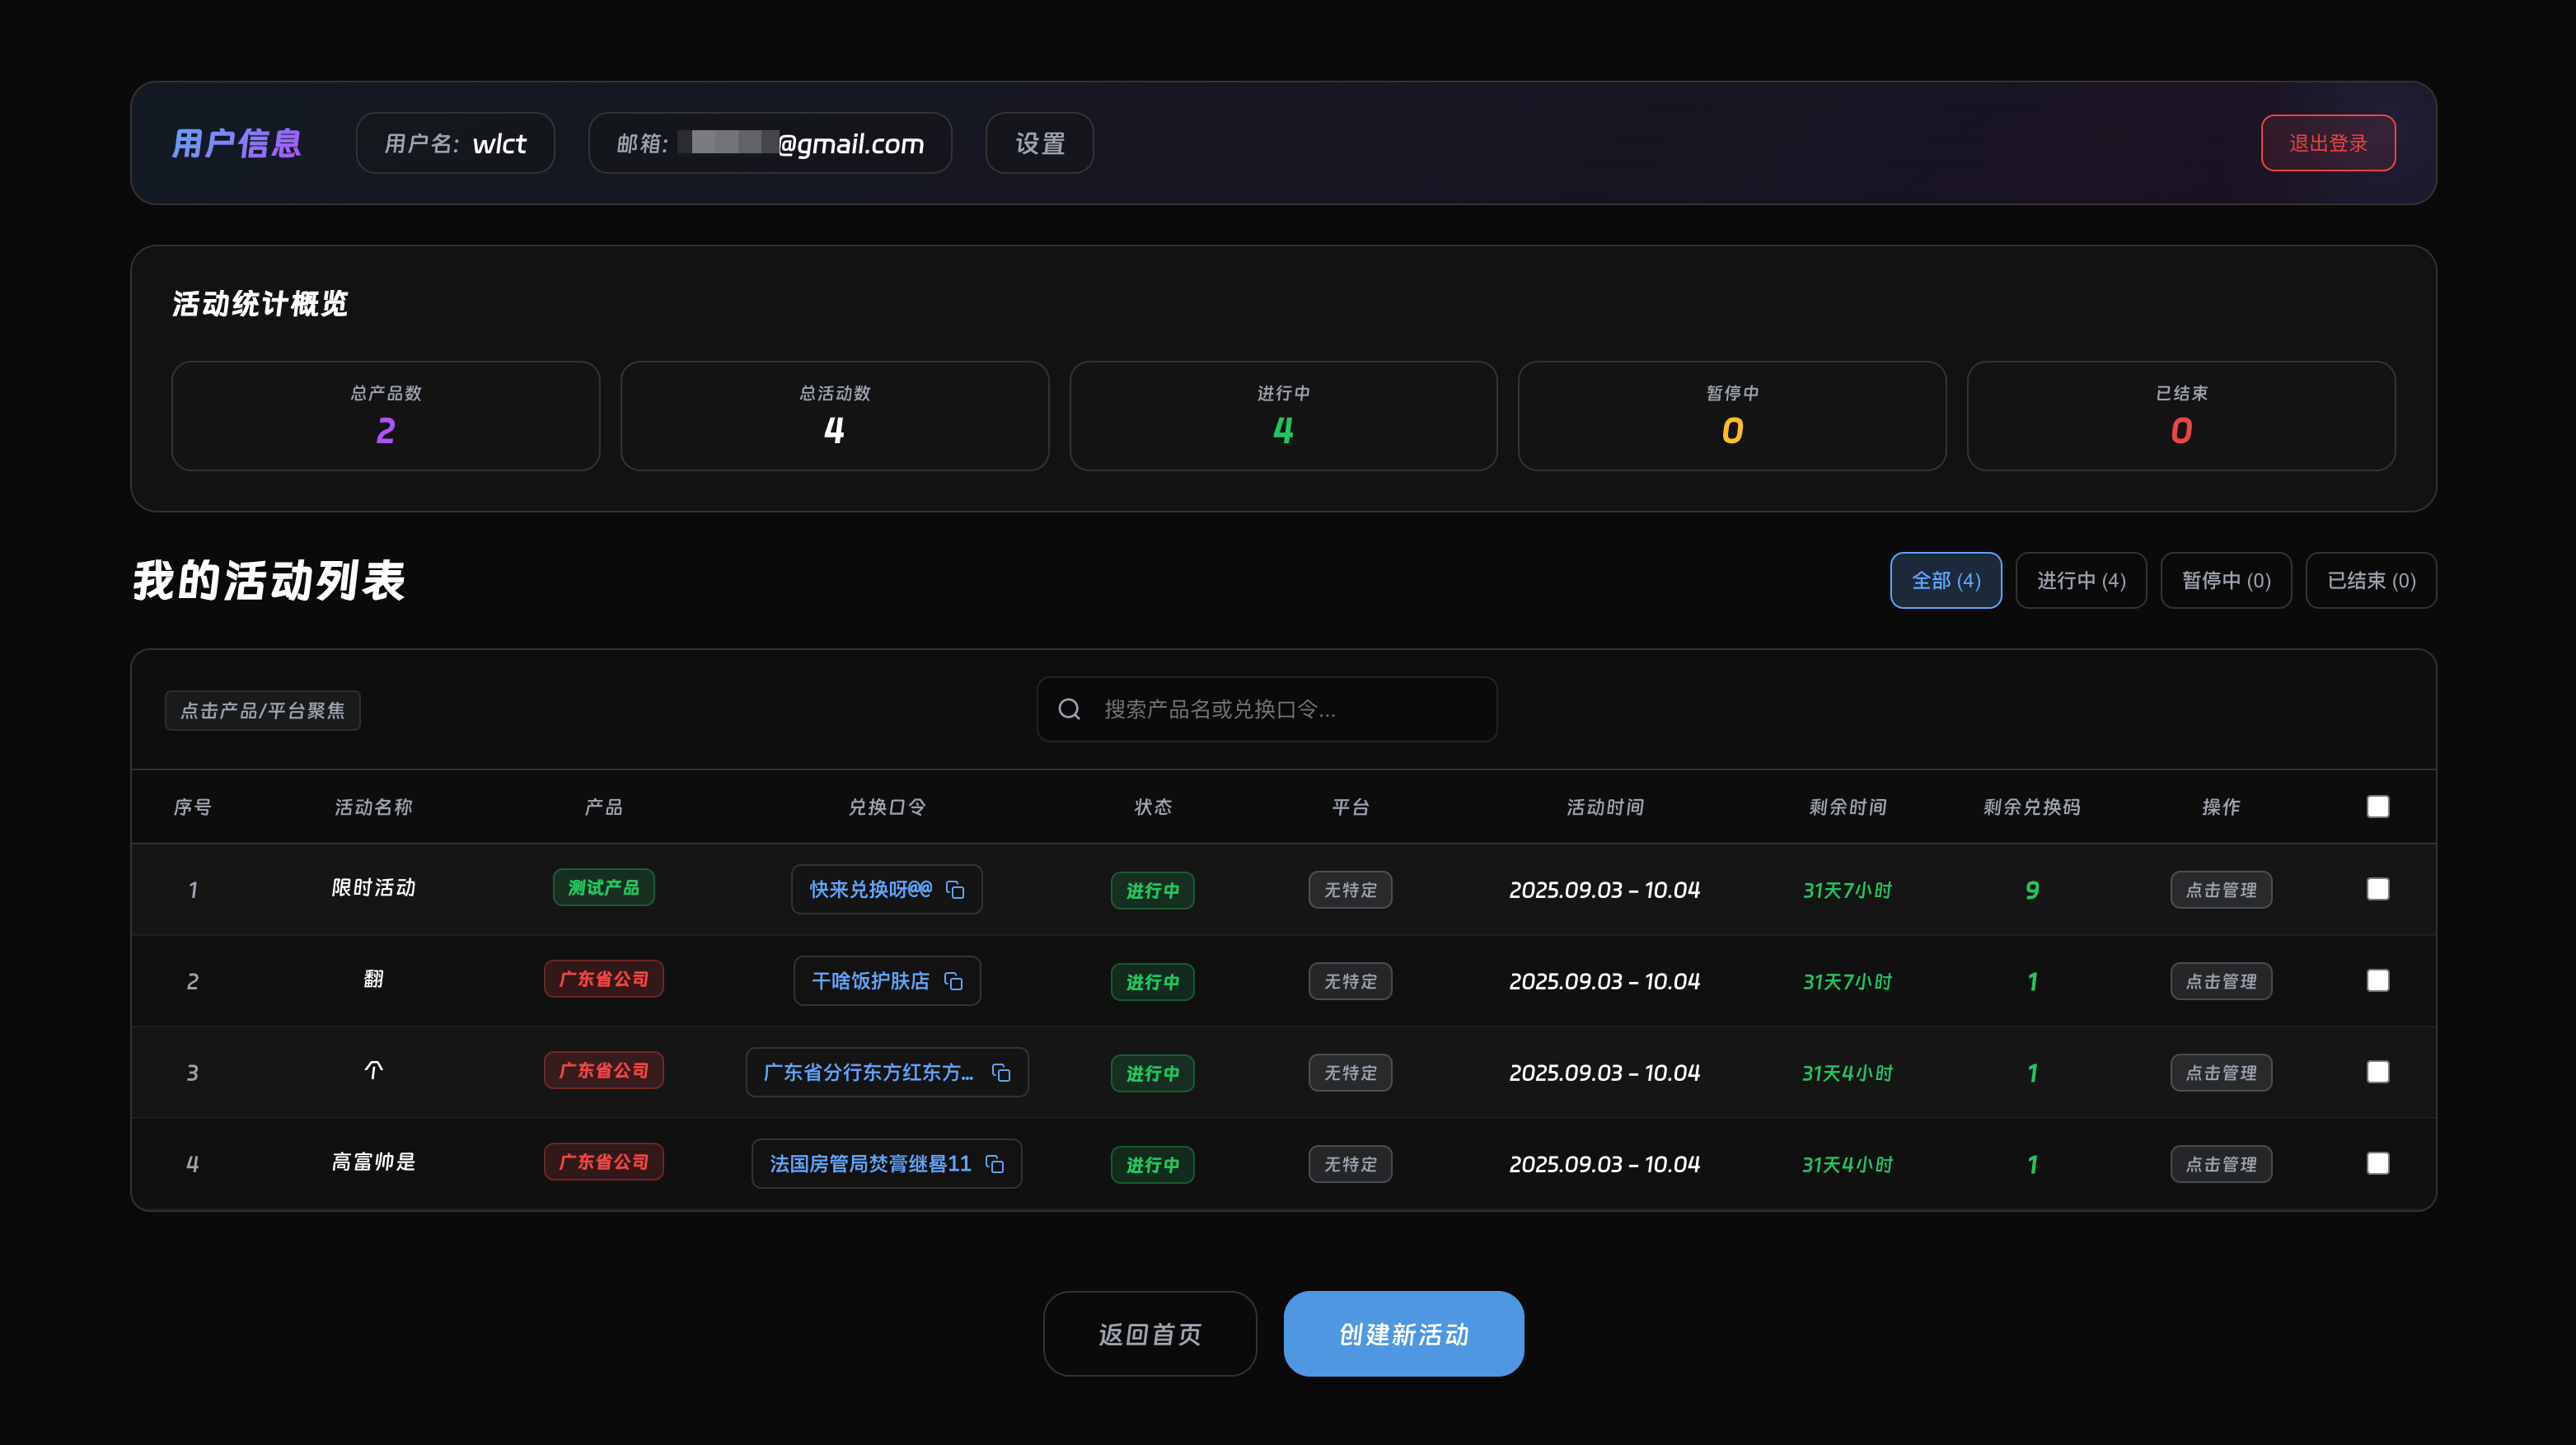The height and width of the screenshot is (1445, 2576).
Task: Go back with the 返回首页 button
Action: 1150,1334
